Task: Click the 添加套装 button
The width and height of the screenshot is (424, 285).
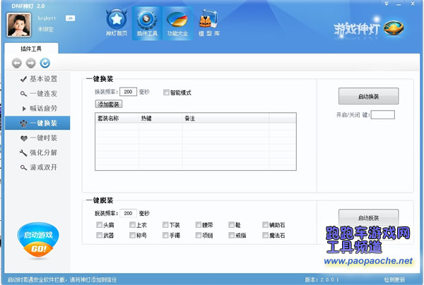Action: pos(109,104)
